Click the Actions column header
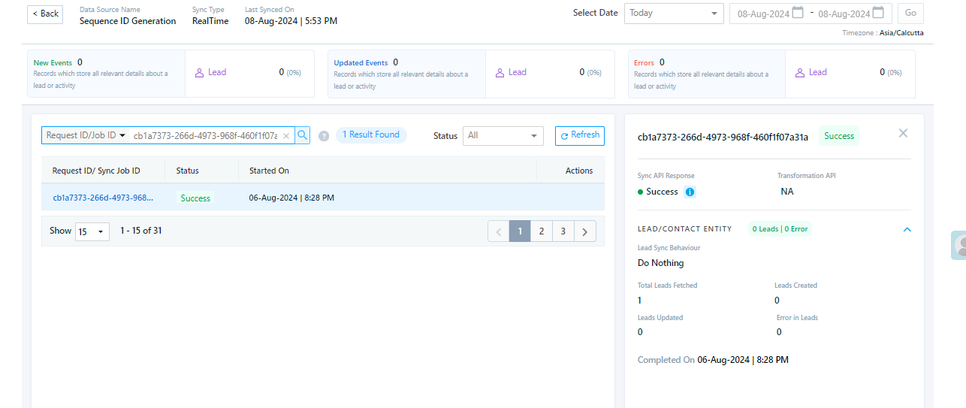The height and width of the screenshot is (408, 966). pyautogui.click(x=579, y=171)
